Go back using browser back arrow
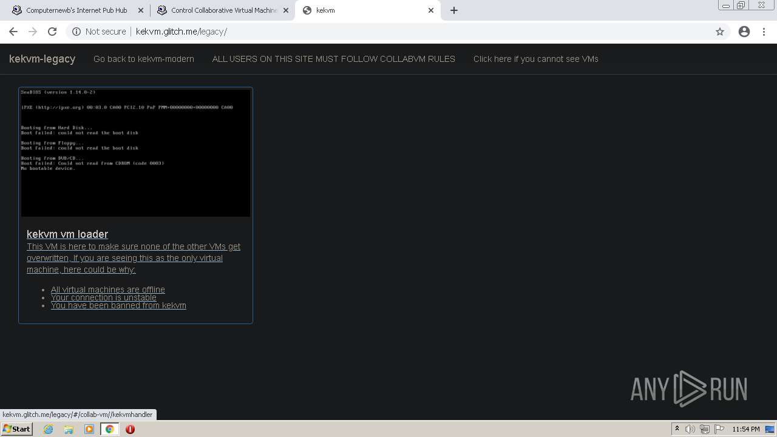 tap(13, 32)
